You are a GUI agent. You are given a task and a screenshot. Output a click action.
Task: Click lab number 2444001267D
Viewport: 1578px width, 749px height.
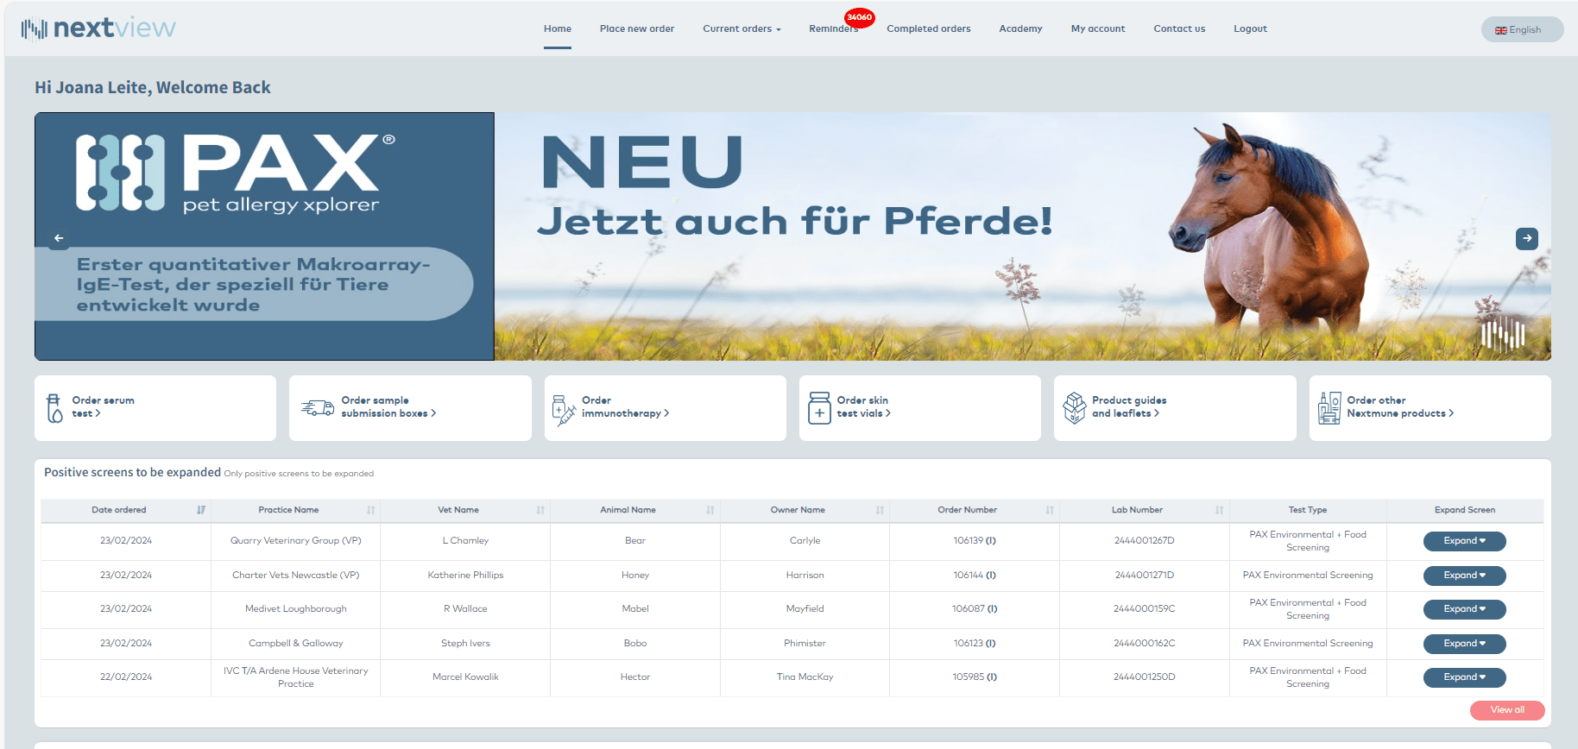coord(1145,541)
